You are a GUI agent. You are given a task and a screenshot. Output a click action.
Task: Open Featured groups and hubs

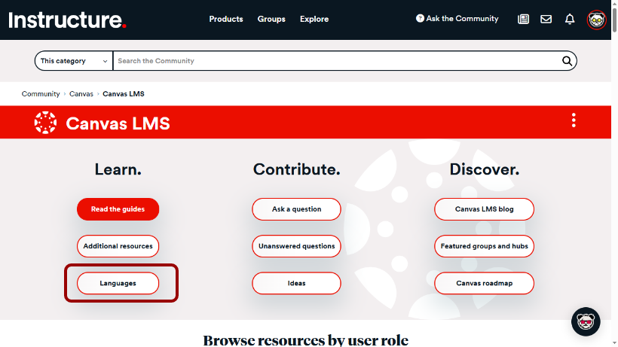[484, 246]
